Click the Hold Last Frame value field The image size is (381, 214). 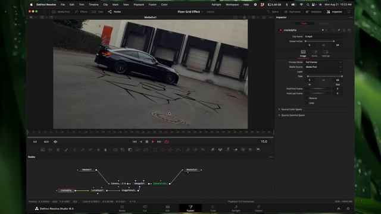click(338, 93)
